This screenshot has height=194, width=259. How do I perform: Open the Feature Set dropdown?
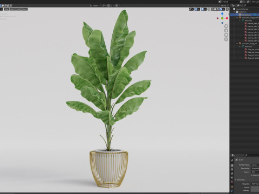click(x=255, y=169)
